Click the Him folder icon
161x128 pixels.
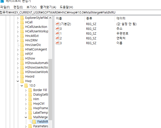click(x=30, y=99)
